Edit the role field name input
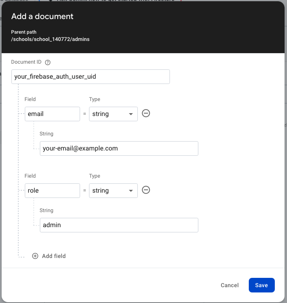287x303 pixels. (x=52, y=191)
